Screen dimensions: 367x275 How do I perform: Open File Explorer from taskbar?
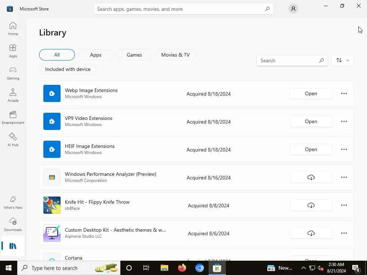tap(164, 268)
